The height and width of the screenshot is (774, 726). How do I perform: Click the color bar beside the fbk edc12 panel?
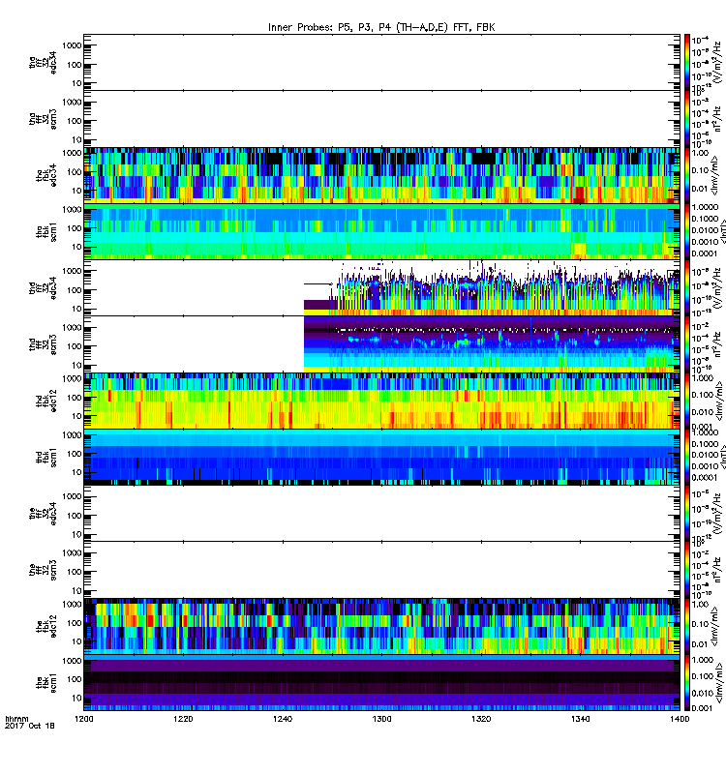tap(687, 626)
